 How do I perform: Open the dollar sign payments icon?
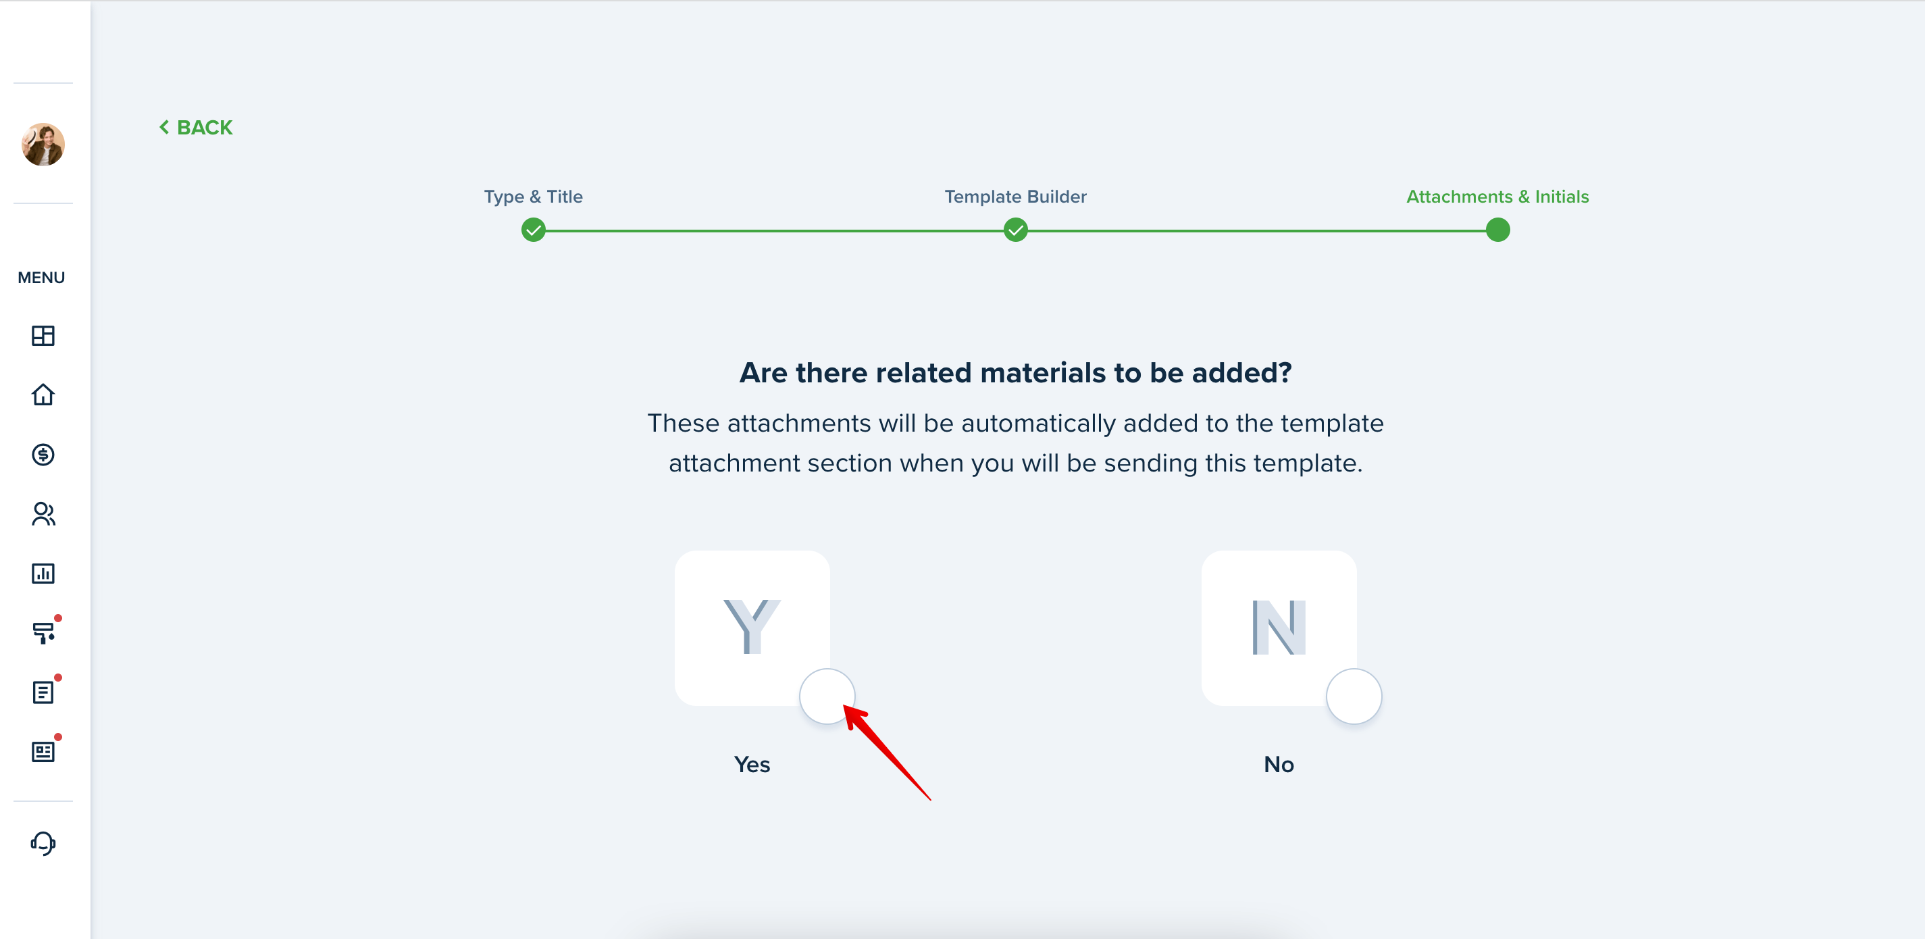(x=43, y=455)
